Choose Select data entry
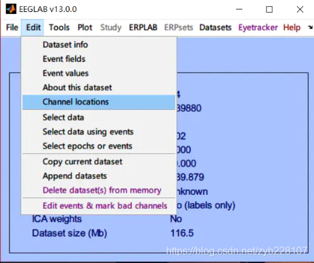Screen dimensions: 314x263 pyautogui.click(x=99, y=117)
